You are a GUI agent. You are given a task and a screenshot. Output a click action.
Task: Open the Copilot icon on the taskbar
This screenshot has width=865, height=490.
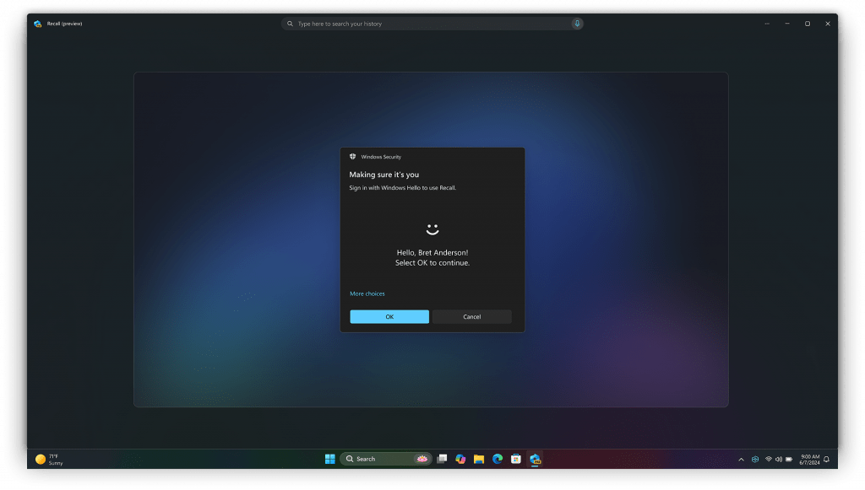[460, 459]
